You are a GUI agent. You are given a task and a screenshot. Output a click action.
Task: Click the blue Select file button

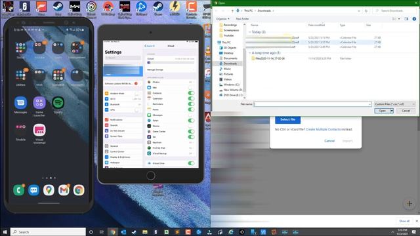pos(287,119)
